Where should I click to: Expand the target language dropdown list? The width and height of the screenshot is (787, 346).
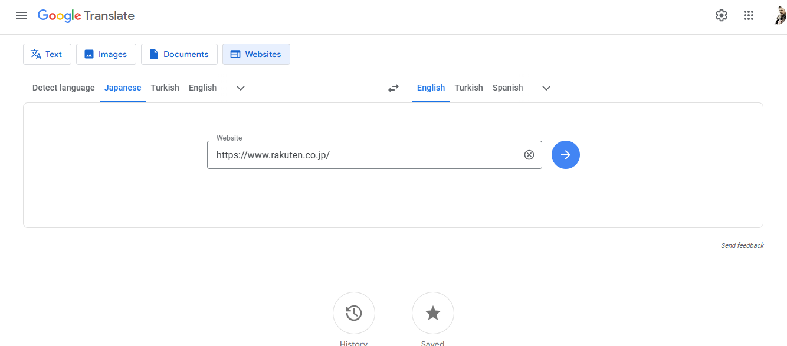click(x=546, y=88)
